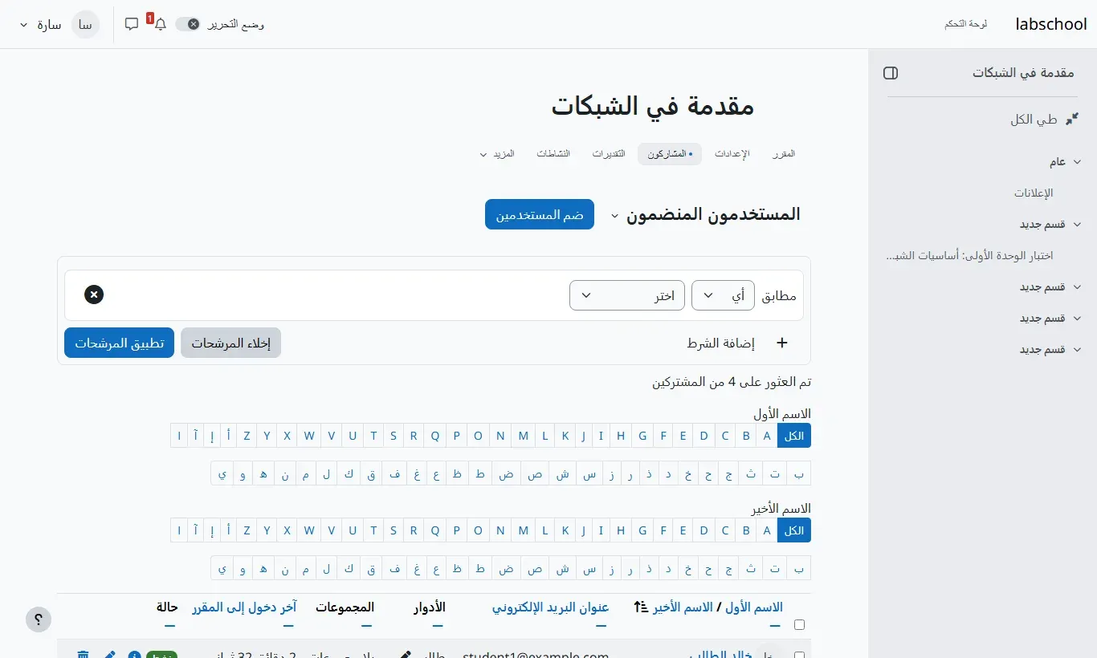Filter first name by letter M
1097x658 pixels.
tap(524, 436)
